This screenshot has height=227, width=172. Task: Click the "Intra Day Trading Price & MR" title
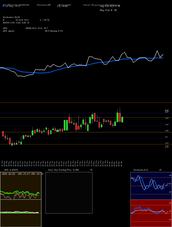(63, 170)
